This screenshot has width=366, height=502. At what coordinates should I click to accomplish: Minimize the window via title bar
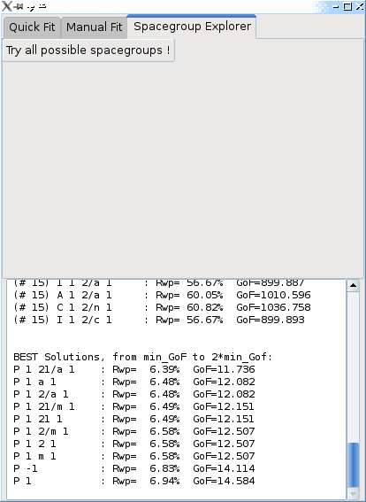(x=335, y=6)
